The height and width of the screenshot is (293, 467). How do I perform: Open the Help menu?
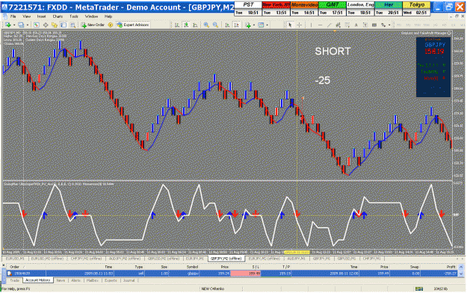coord(108,16)
